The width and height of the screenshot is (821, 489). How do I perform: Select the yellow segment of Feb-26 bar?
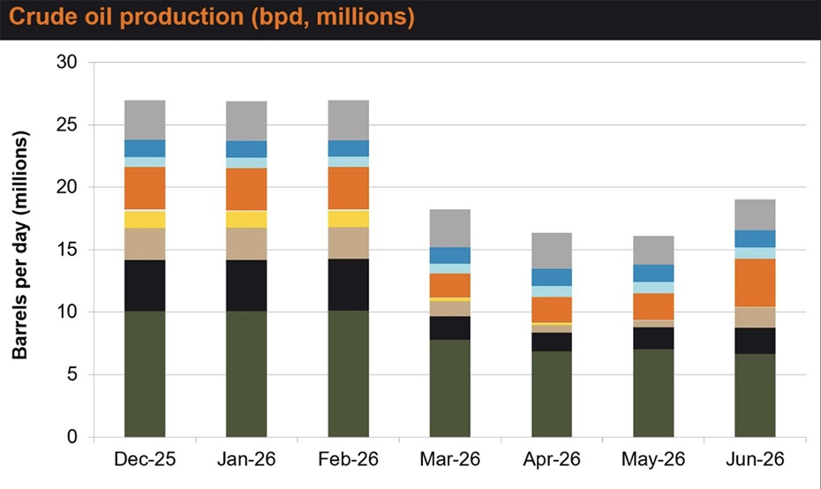[348, 219]
